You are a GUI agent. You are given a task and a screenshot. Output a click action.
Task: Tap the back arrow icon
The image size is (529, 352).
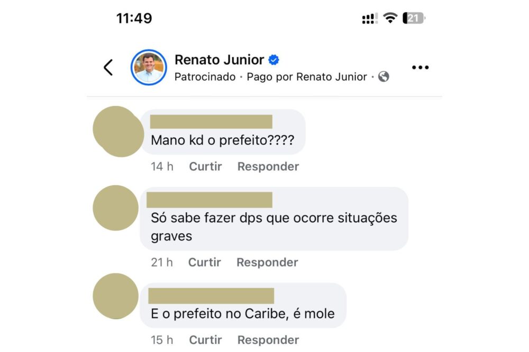(x=108, y=68)
